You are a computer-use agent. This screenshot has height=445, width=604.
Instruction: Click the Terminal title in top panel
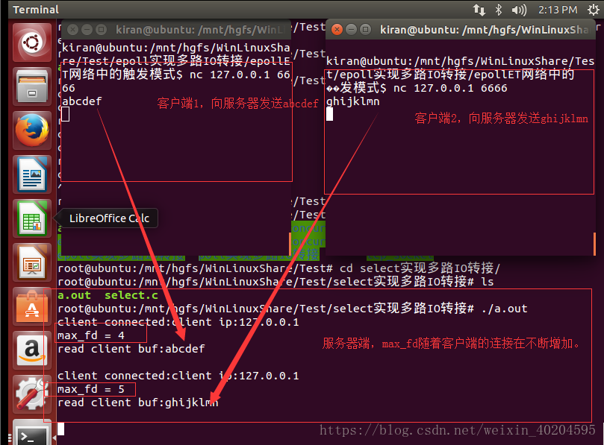[x=36, y=10]
